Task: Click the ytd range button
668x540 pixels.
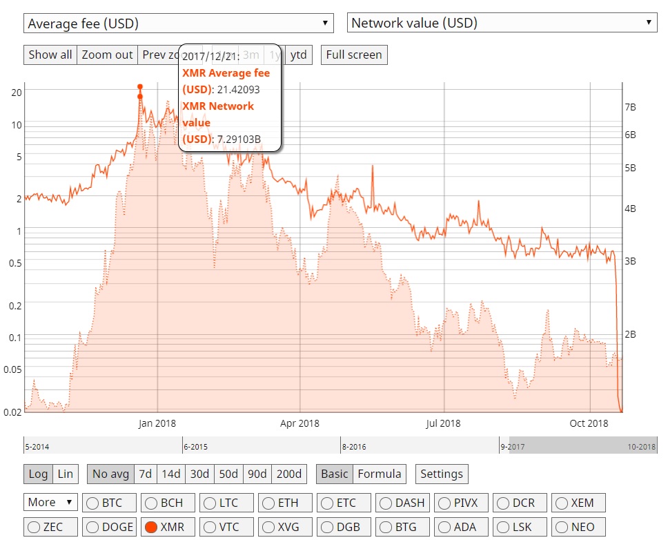Action: [x=298, y=55]
